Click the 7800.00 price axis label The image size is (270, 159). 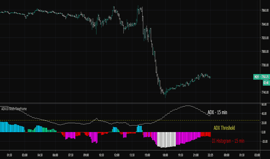click(x=265, y=51)
